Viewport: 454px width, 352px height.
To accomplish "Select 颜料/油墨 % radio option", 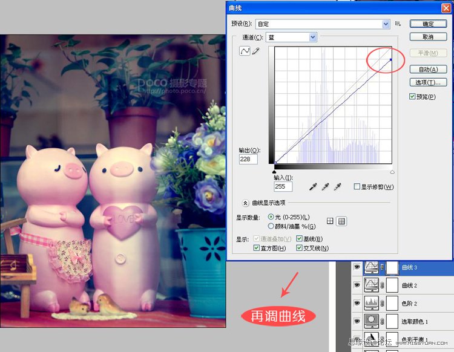I will pos(271,226).
